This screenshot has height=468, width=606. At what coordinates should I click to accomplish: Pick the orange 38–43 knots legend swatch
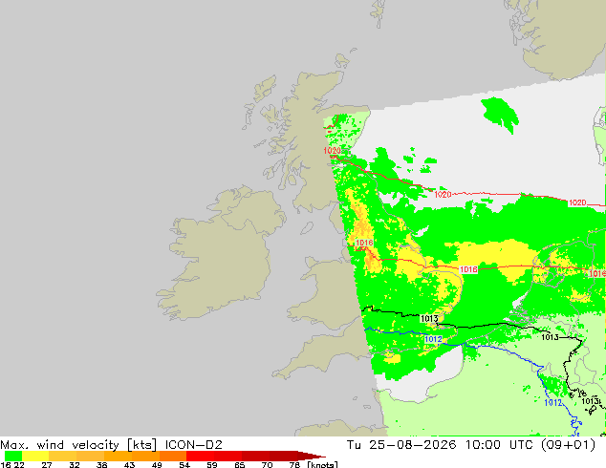pos(118,456)
